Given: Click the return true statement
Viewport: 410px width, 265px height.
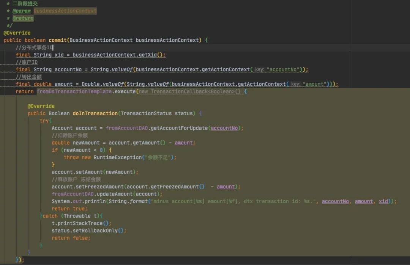Looking at the screenshot, I should [x=69, y=209].
